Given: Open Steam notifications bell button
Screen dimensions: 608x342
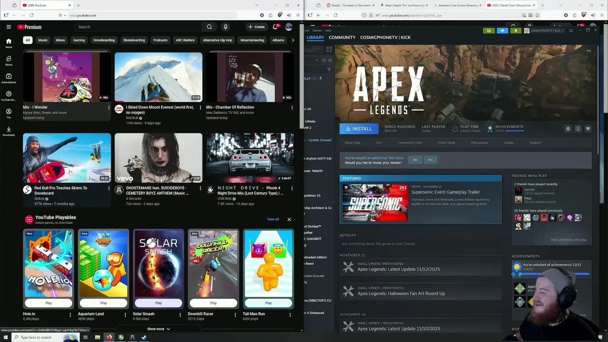Looking at the screenshot, I should [515, 30].
